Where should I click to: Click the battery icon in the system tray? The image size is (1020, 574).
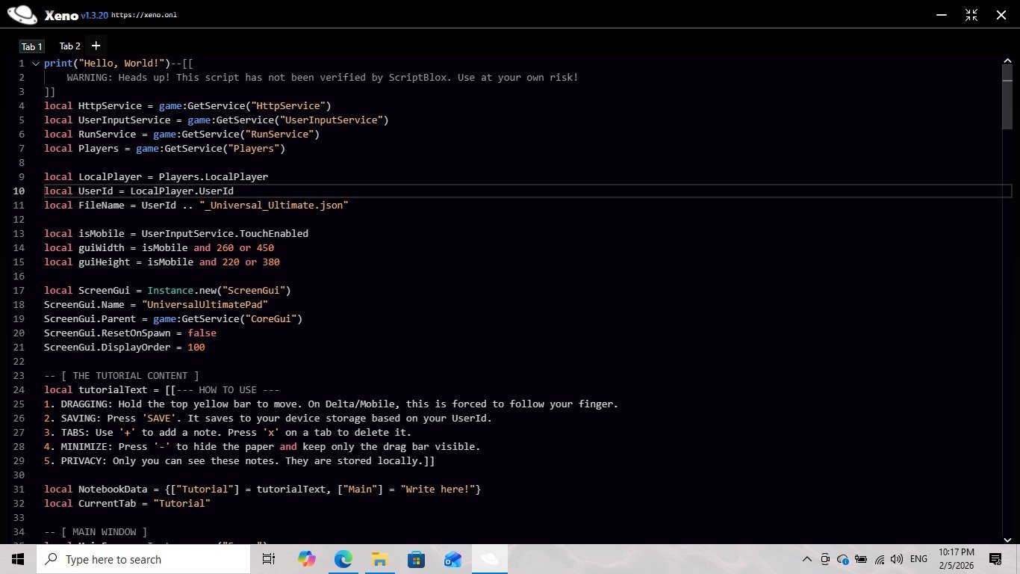[860, 559]
